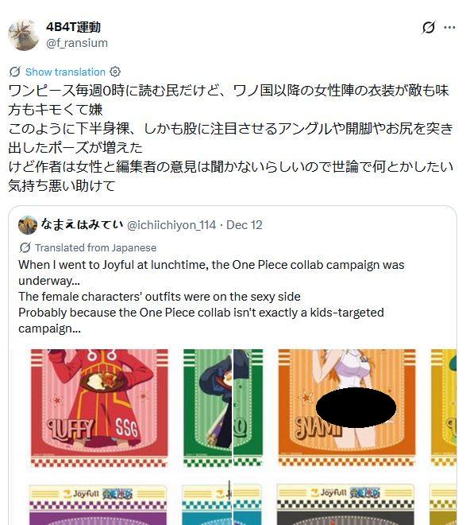The image size is (470, 525).
Task: Show translation of the Japanese post
Action: pyautogui.click(x=65, y=72)
